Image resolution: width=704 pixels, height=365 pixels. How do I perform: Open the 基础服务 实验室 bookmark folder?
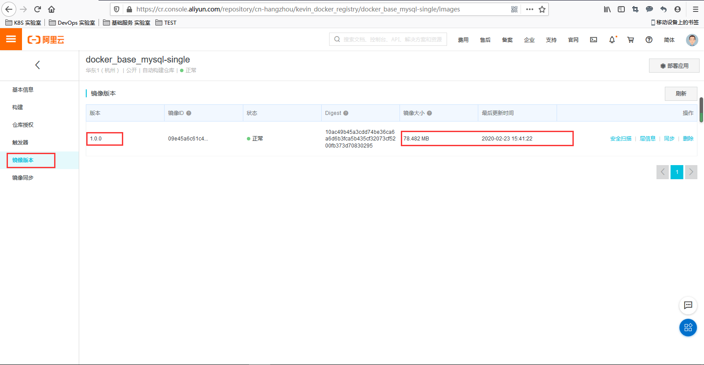point(127,22)
